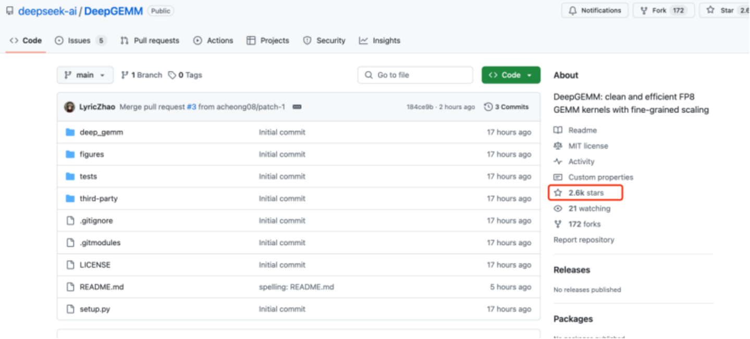Click the Notifications bell button
The image size is (750, 339).
pos(594,10)
